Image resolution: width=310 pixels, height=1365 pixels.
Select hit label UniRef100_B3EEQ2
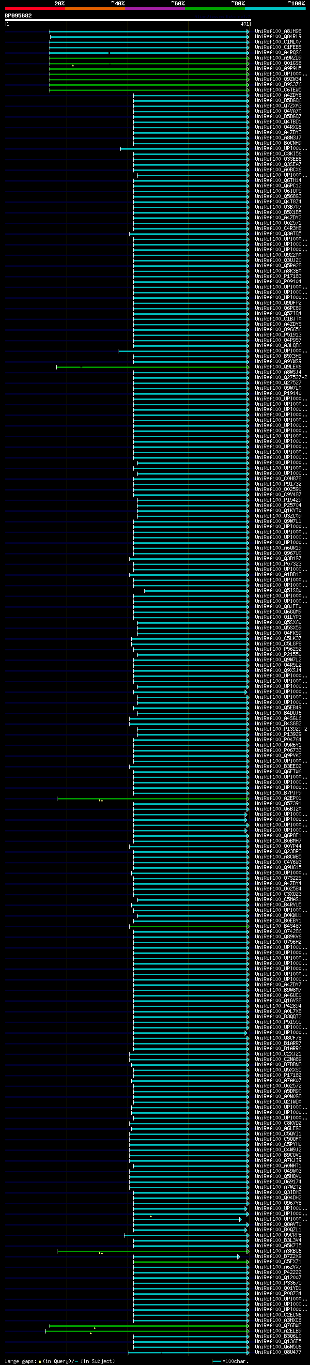tap(278, 766)
